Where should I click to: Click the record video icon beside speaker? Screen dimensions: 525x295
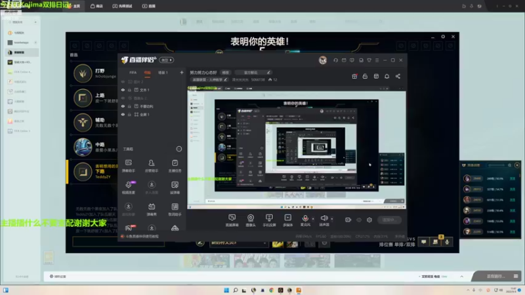348,220
